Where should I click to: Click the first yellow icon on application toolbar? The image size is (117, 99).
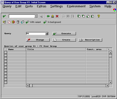click(x=5, y=22)
